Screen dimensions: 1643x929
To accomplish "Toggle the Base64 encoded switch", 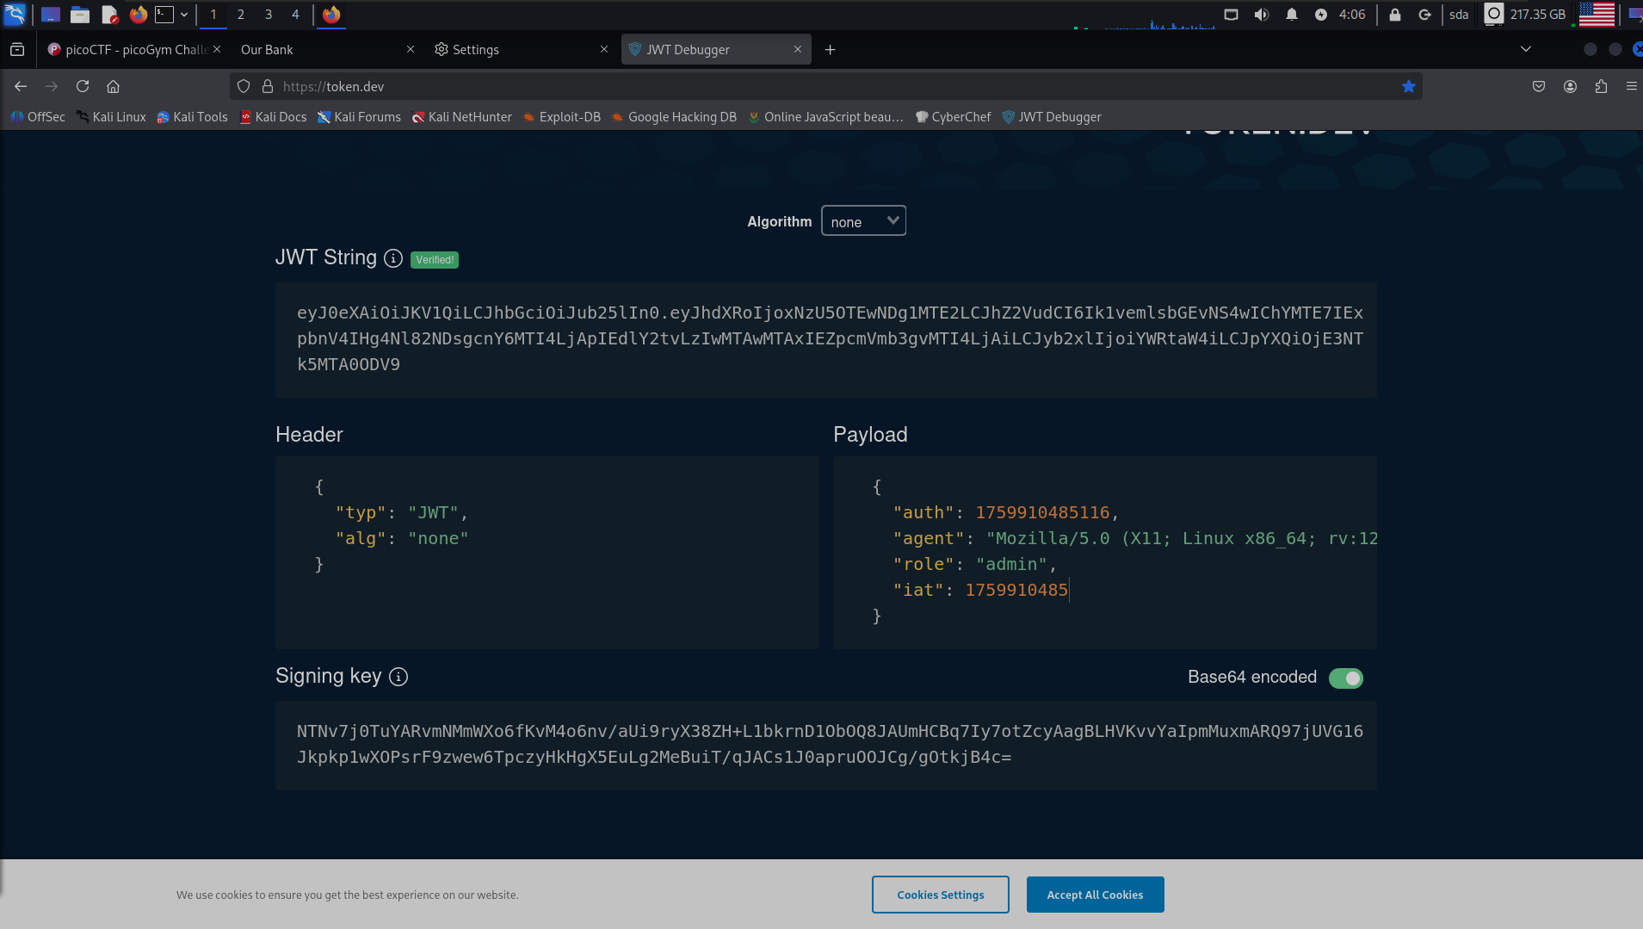I will coord(1345,678).
